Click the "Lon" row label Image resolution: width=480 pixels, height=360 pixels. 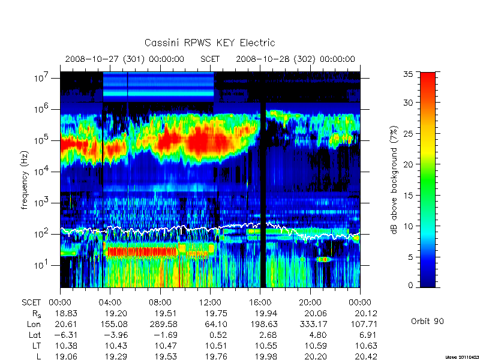tap(34, 324)
